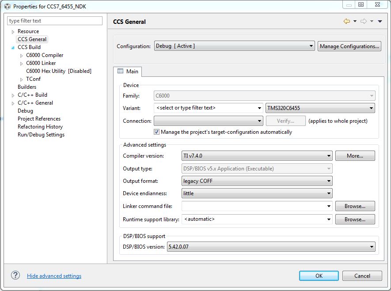Click the Manage Configurations button

click(x=349, y=46)
